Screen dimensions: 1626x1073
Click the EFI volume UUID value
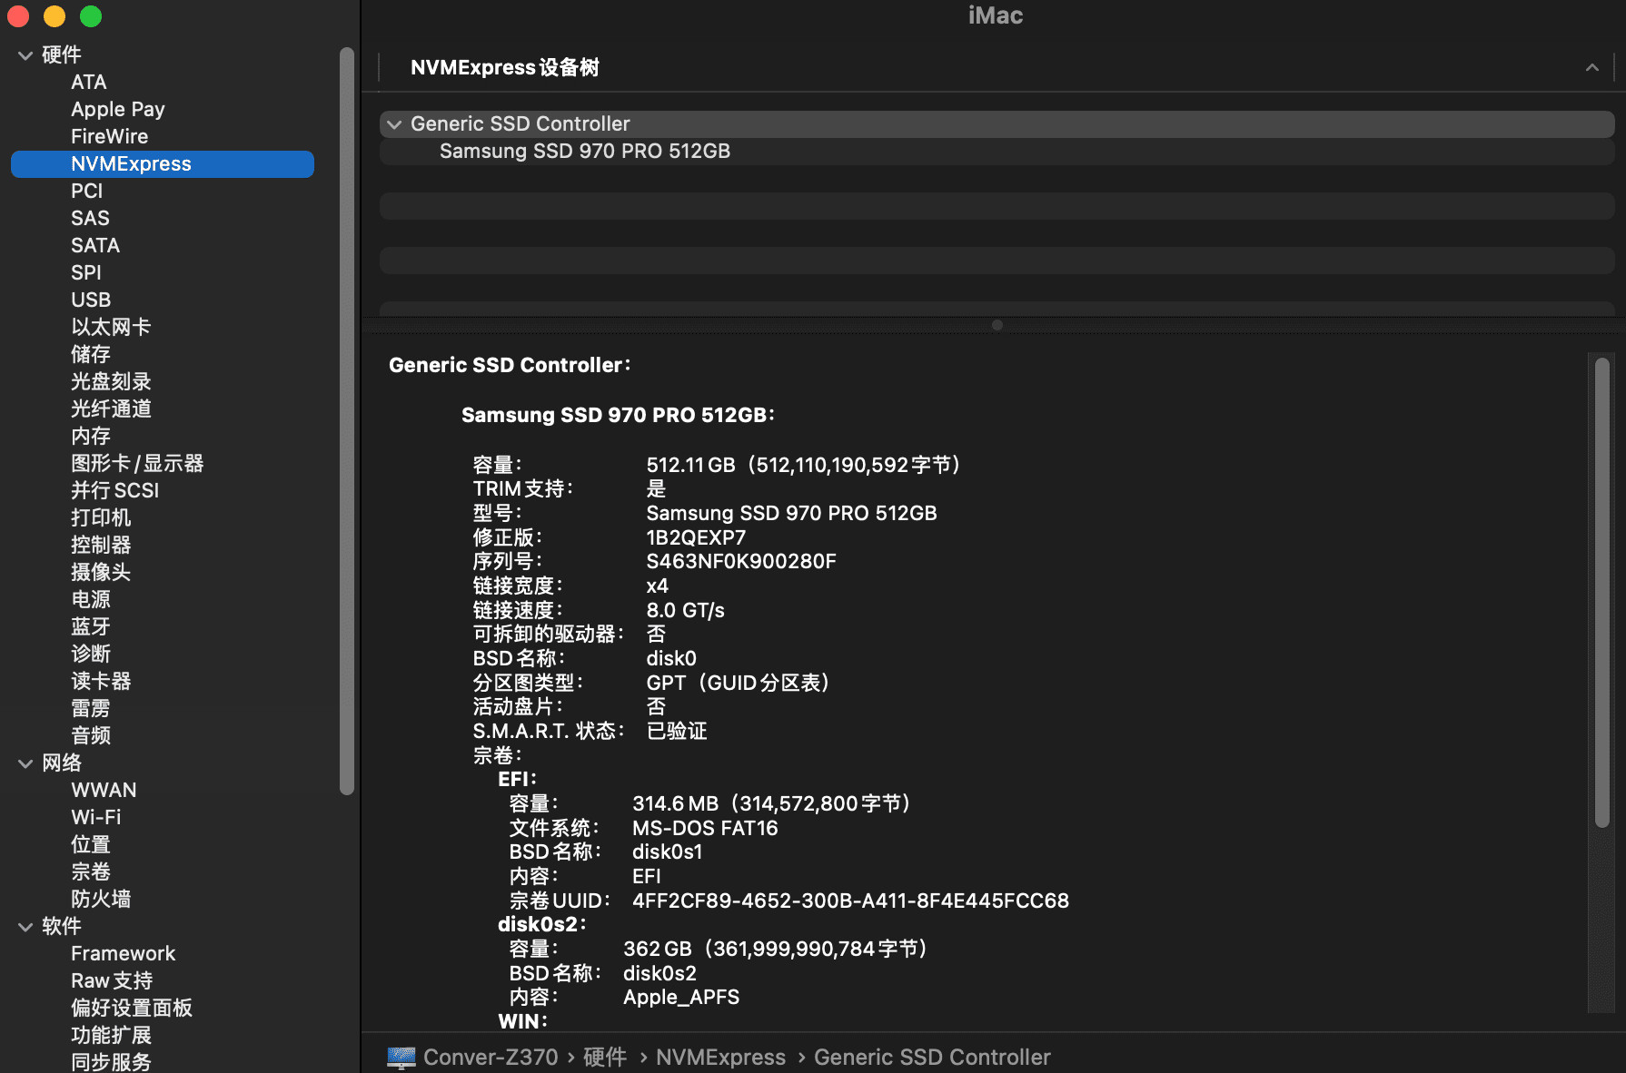tap(850, 901)
